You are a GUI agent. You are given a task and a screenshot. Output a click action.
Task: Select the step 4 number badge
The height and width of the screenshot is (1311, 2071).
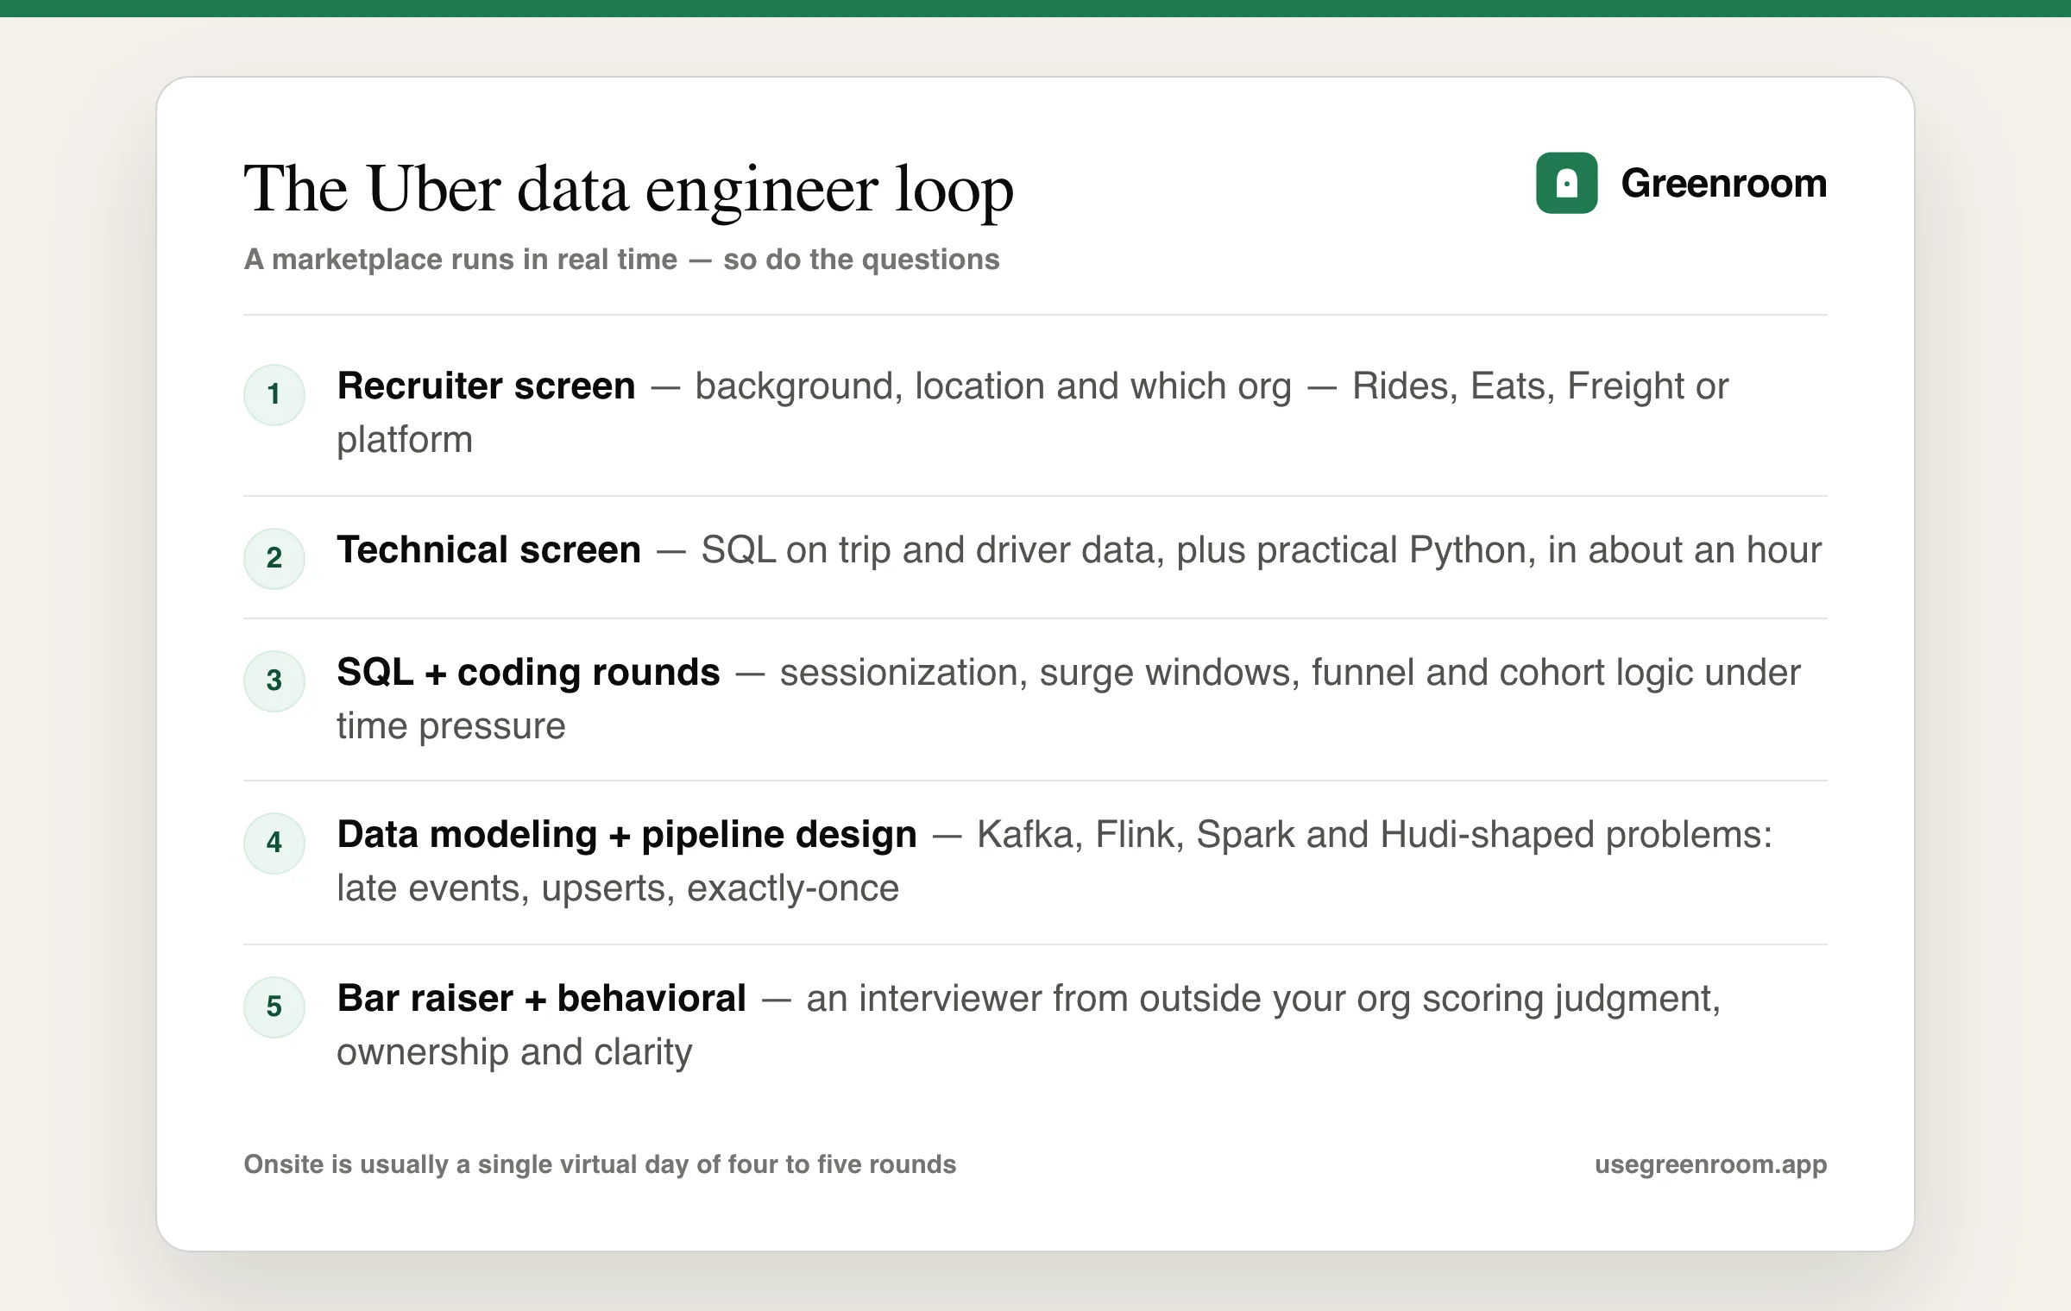click(274, 844)
